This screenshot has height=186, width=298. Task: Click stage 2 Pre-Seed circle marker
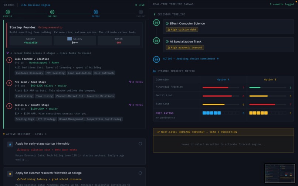pos(9,83)
